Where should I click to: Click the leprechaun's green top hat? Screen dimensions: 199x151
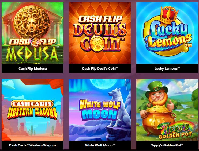156,89
